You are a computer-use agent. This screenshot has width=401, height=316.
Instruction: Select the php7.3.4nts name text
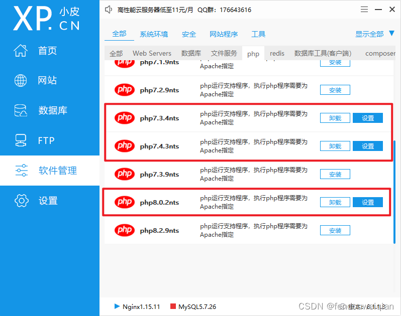[x=159, y=118]
